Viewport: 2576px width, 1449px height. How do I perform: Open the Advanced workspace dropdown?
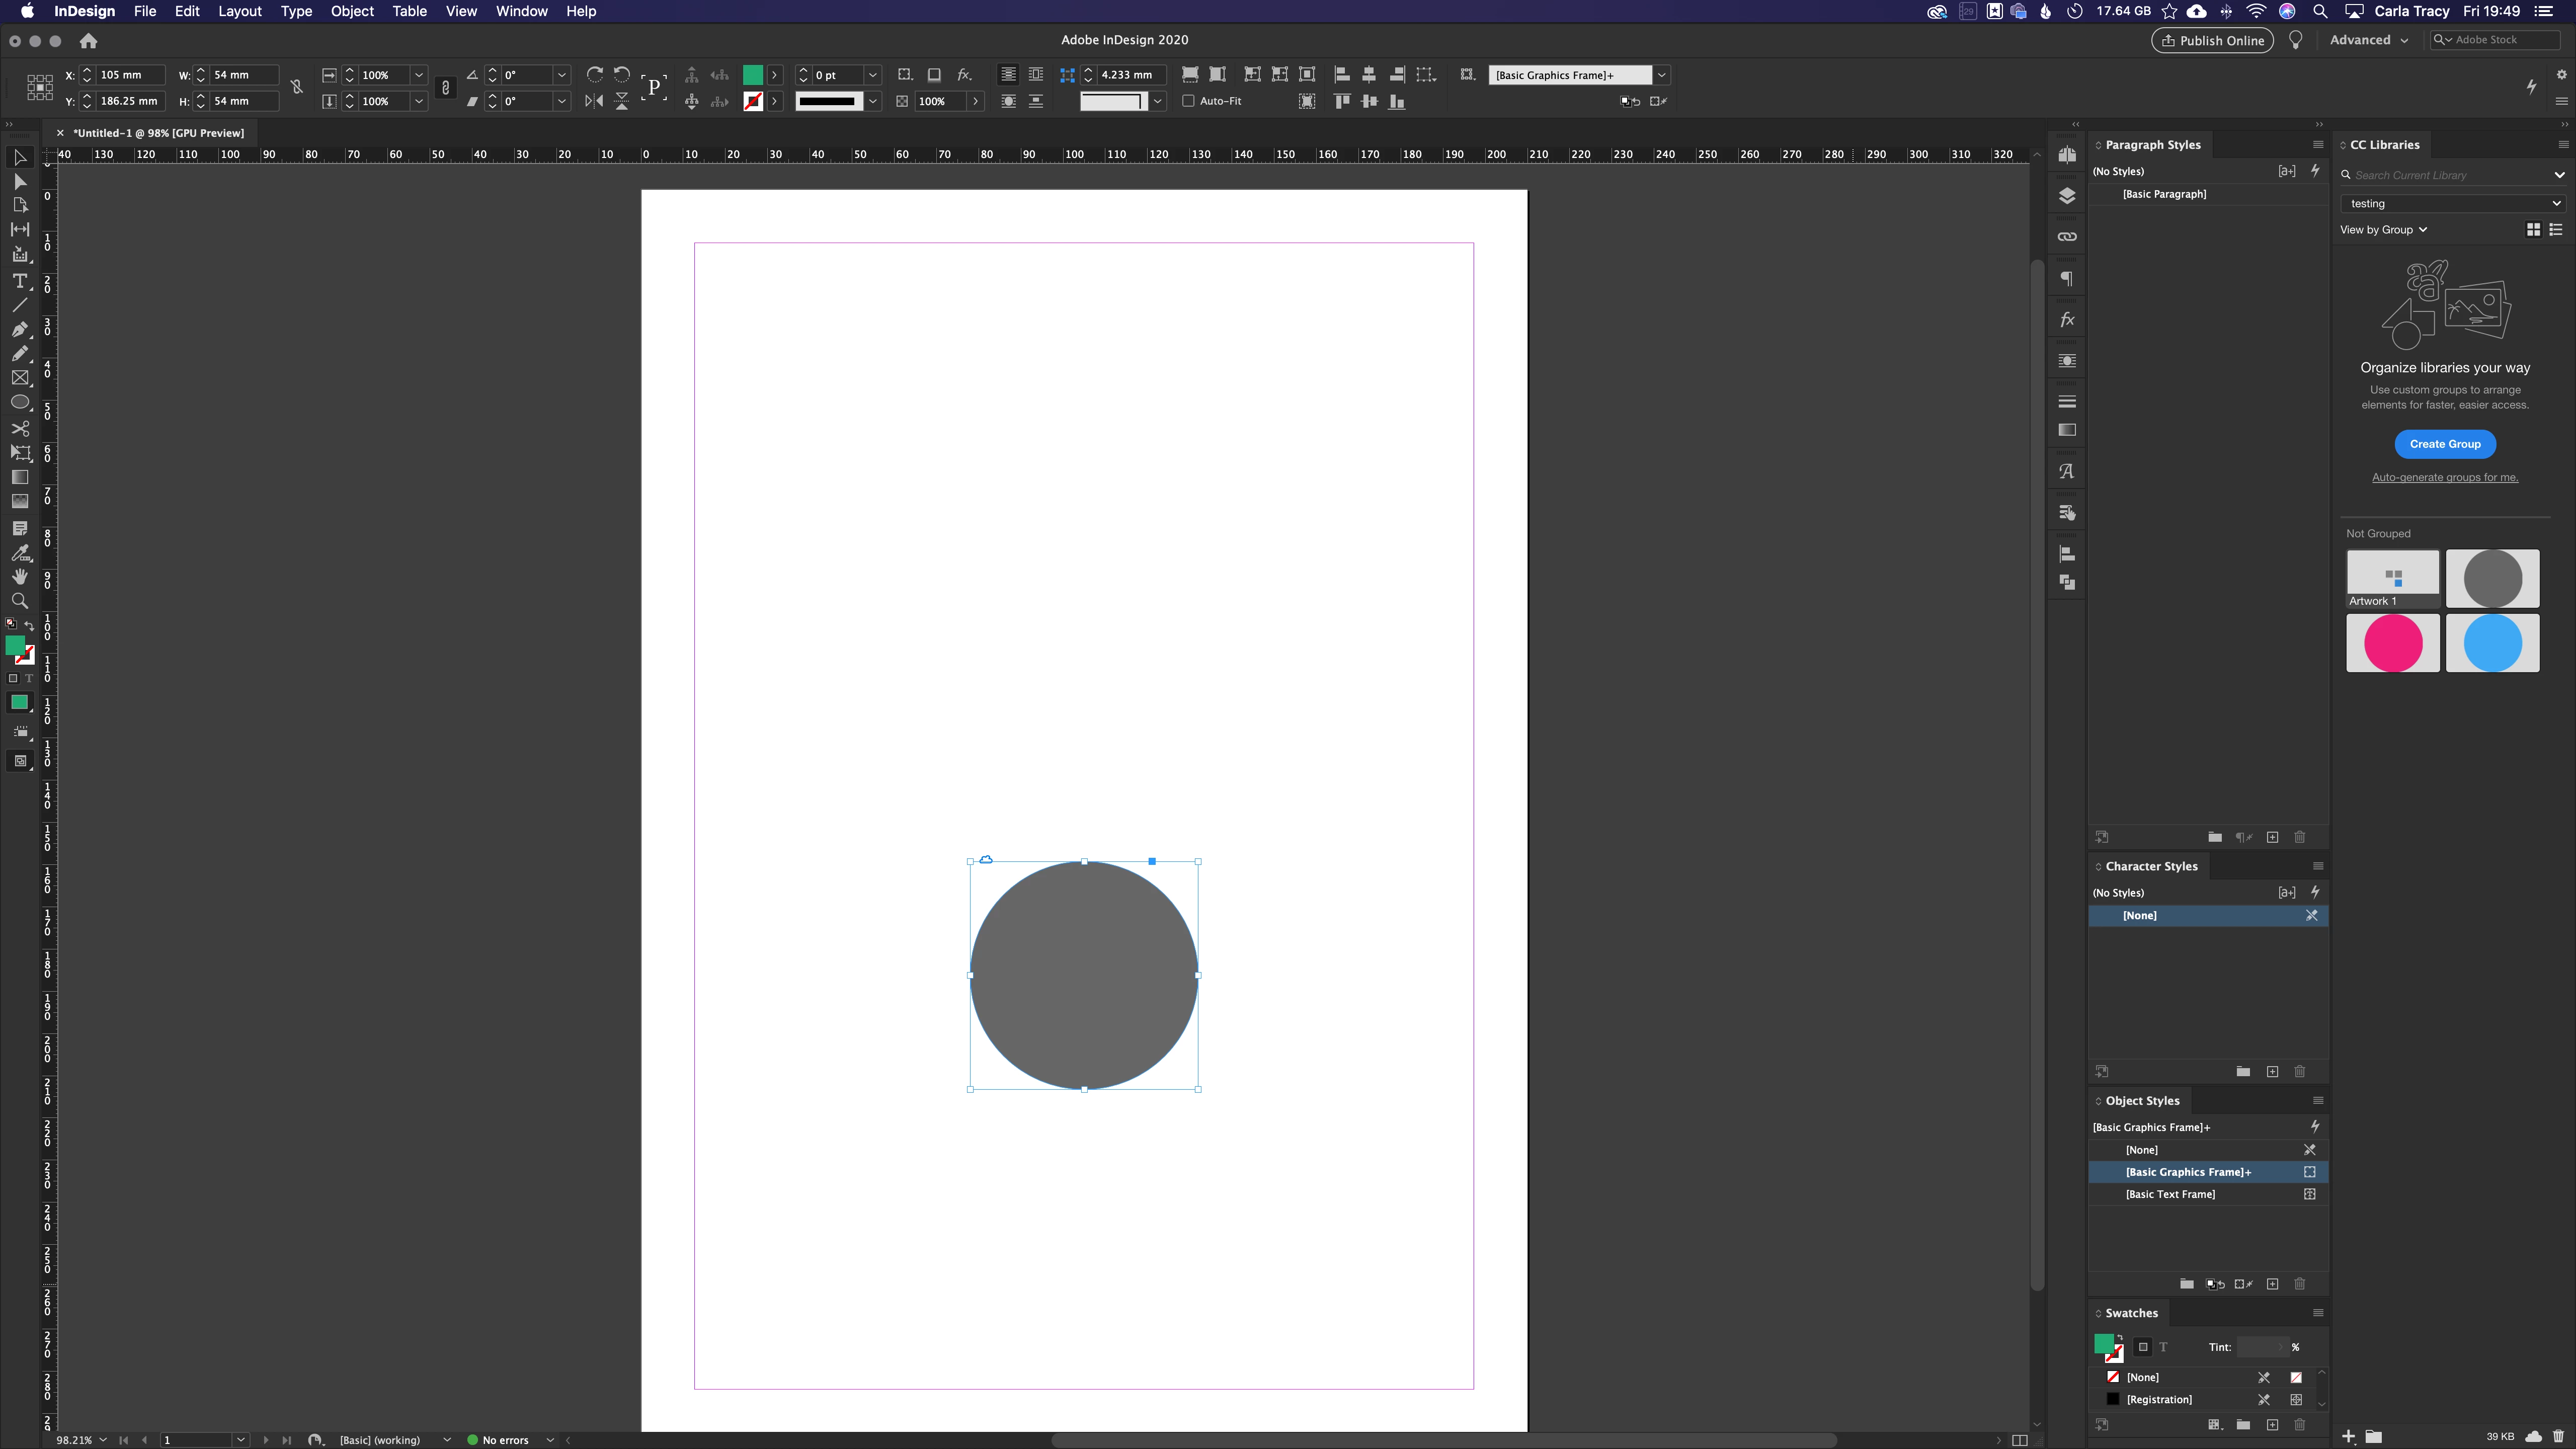(2368, 40)
